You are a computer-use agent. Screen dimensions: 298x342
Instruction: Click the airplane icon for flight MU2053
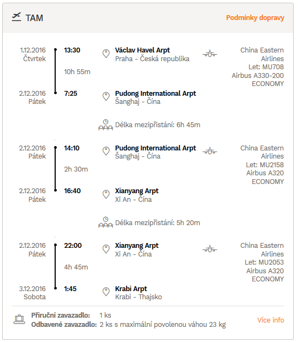[210, 249]
